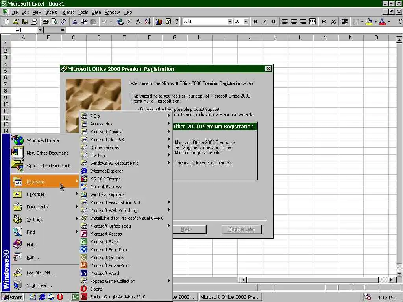Click the Start button on taskbar
The width and height of the screenshot is (403, 302).
[12, 297]
